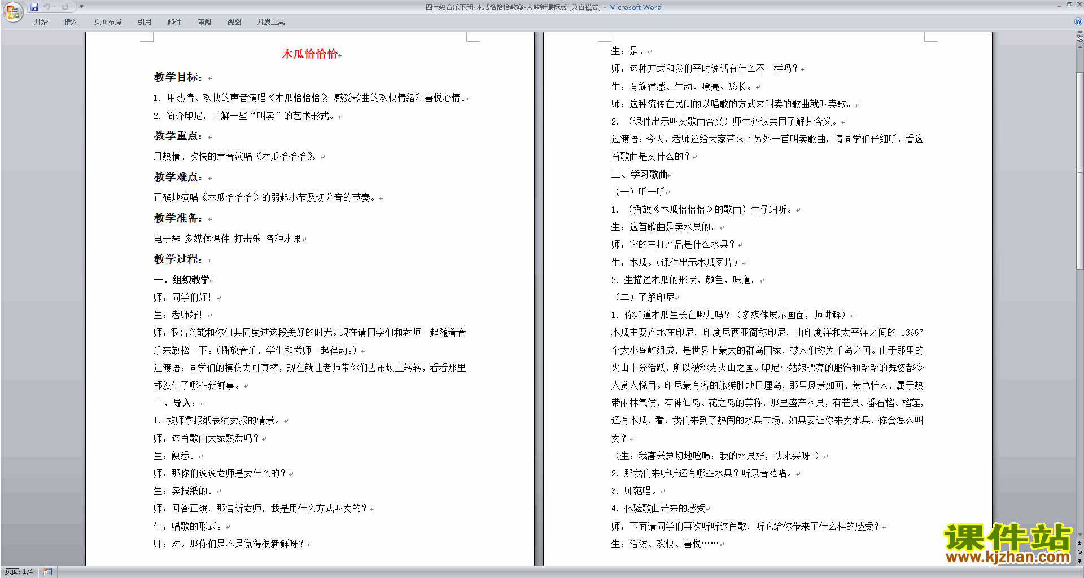
Task: Expand the undo history dropdown arrow
Action: (55, 7)
